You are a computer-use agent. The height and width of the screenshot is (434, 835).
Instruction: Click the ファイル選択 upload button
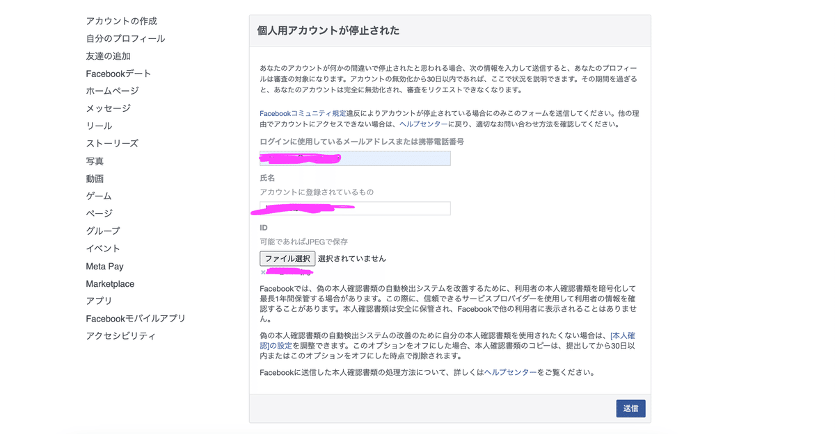pyautogui.click(x=287, y=258)
